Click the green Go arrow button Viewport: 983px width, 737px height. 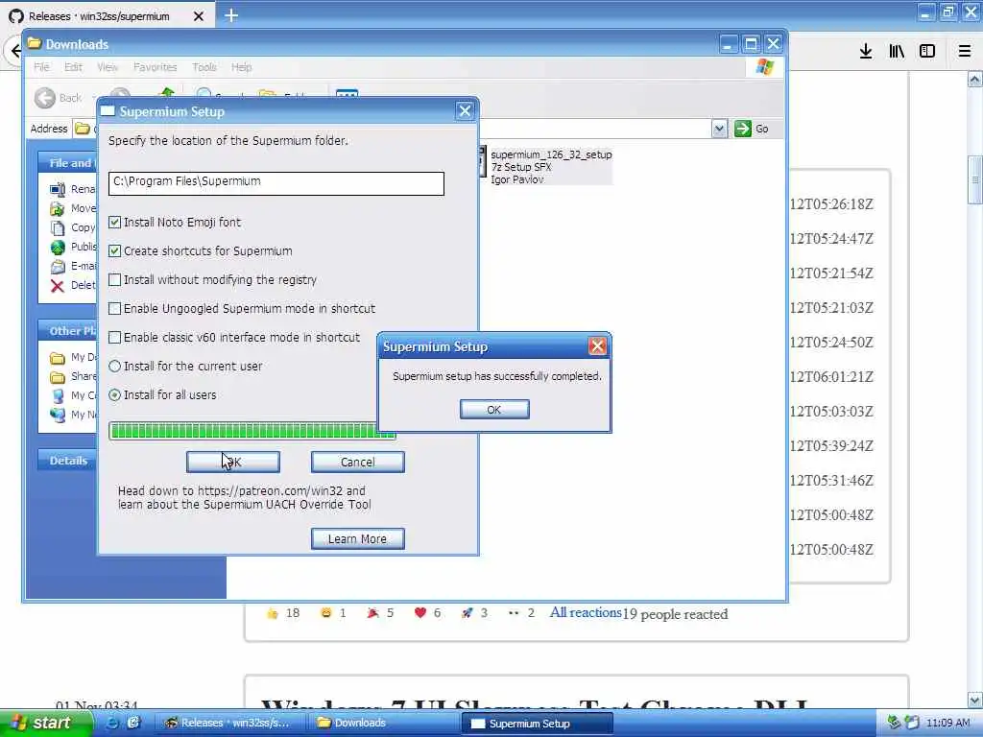(x=743, y=129)
